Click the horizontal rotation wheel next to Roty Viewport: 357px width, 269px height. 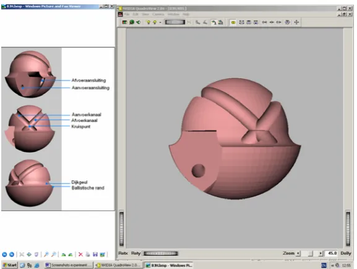[x=160, y=254]
